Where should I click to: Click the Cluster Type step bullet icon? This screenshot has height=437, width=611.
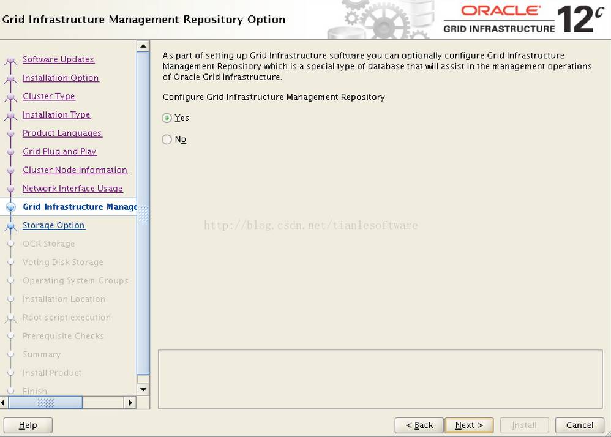pyautogui.click(x=11, y=97)
